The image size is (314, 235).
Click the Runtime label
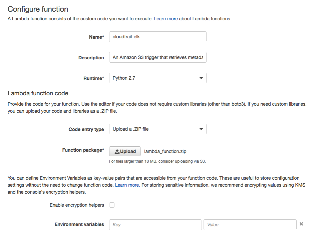click(x=94, y=78)
